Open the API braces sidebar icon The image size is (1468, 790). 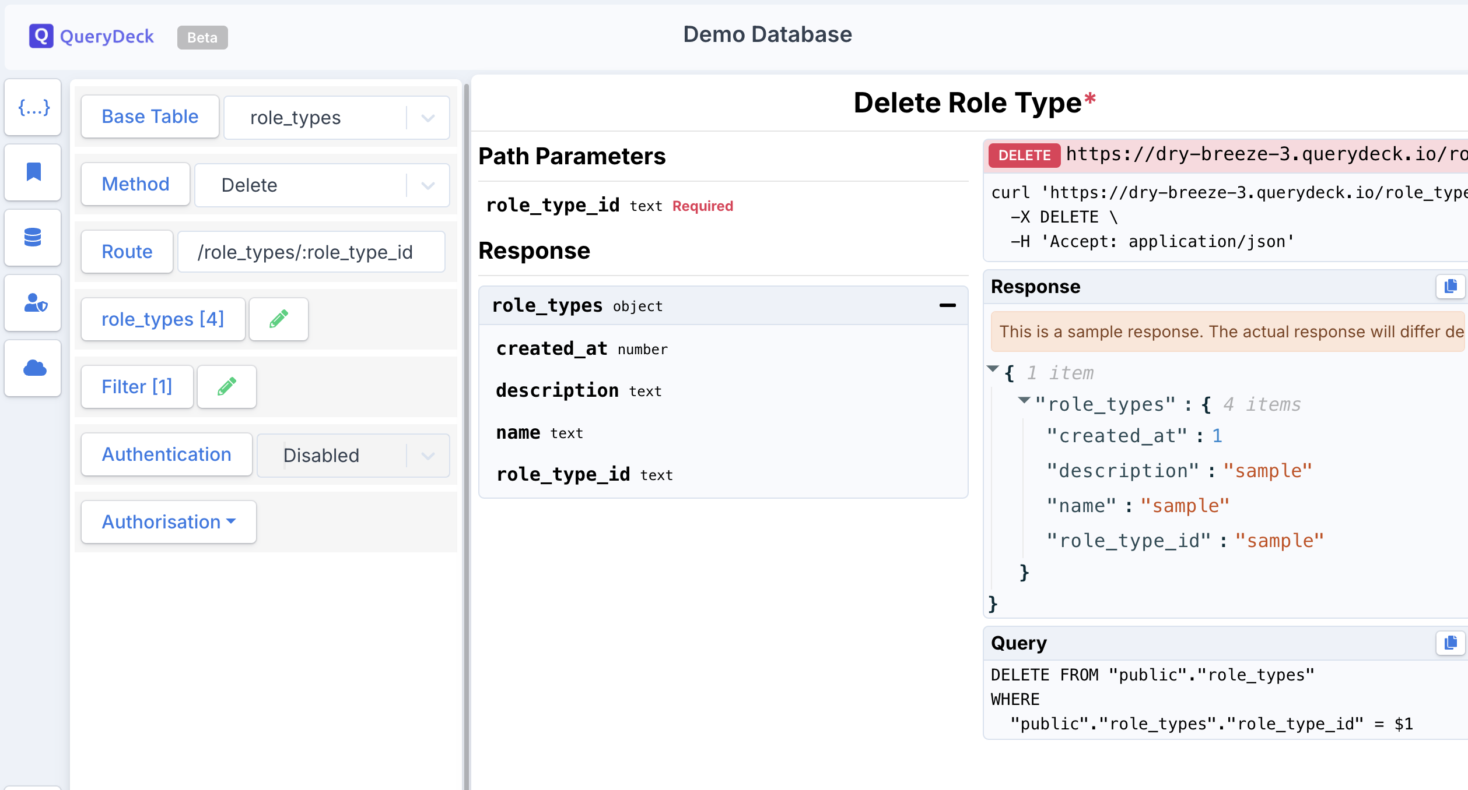33,107
